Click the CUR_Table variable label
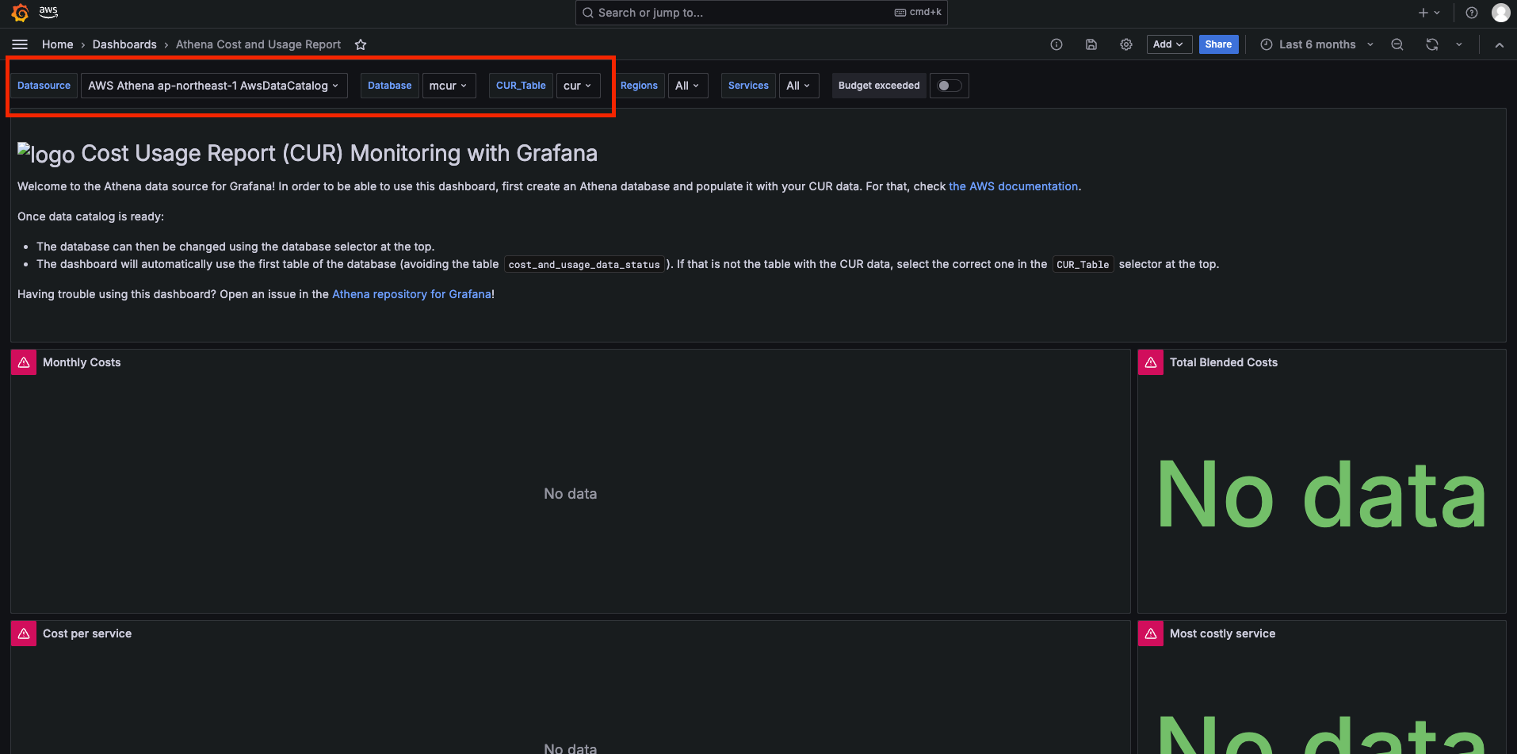 (521, 86)
